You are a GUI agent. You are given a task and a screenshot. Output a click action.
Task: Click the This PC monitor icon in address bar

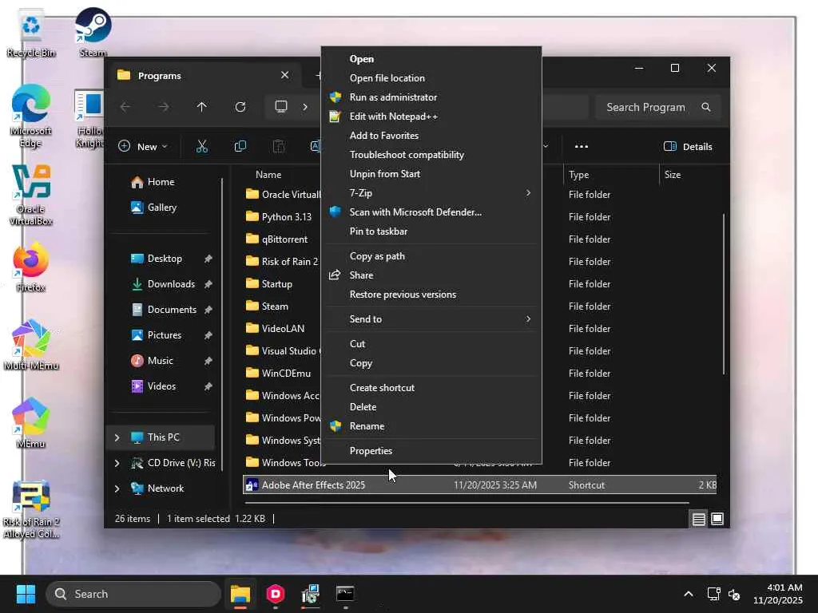[281, 107]
